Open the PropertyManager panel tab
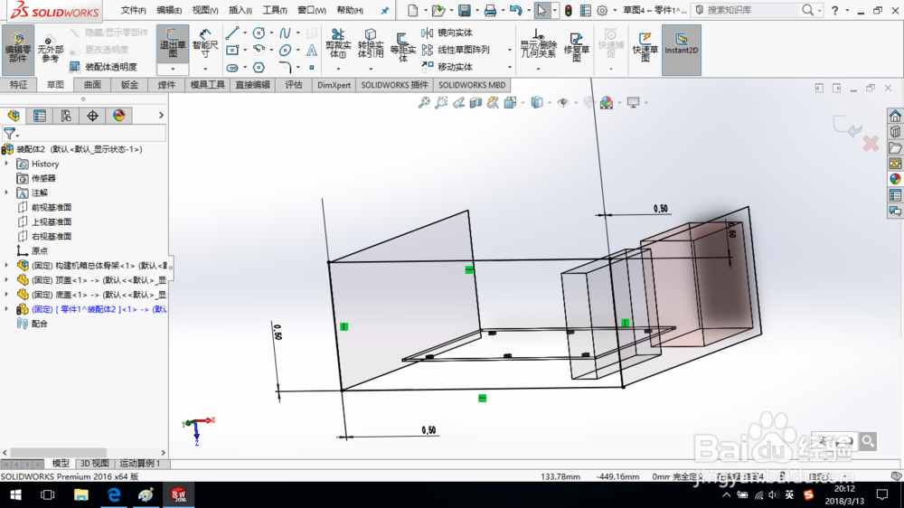Screen dimensions: 904x508 (x=40, y=116)
